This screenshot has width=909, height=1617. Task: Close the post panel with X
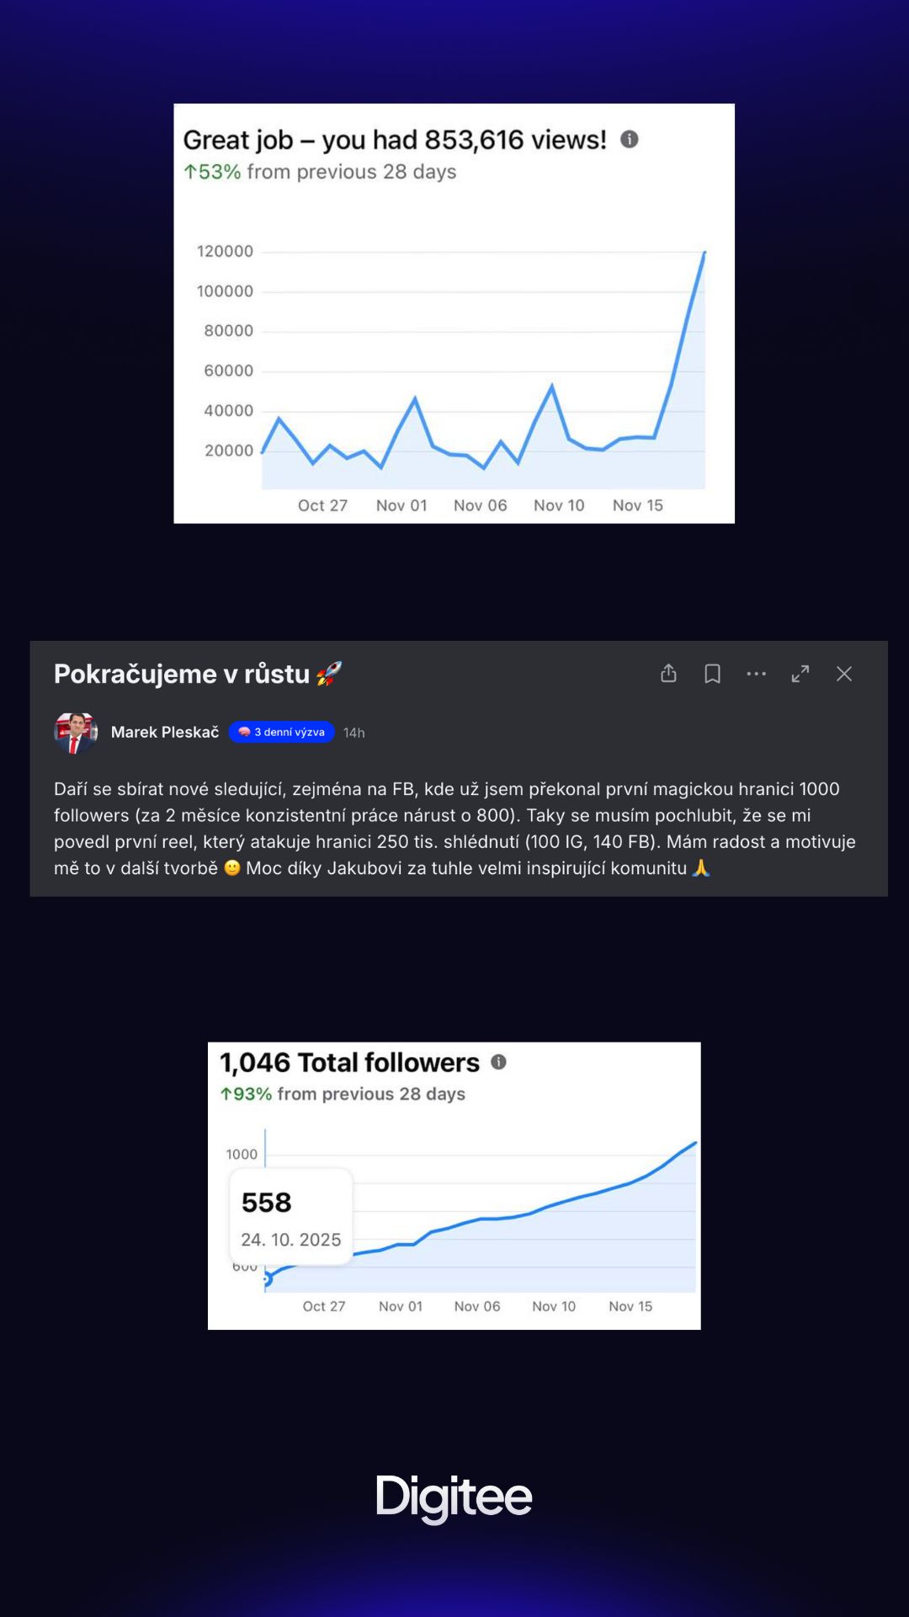(844, 674)
